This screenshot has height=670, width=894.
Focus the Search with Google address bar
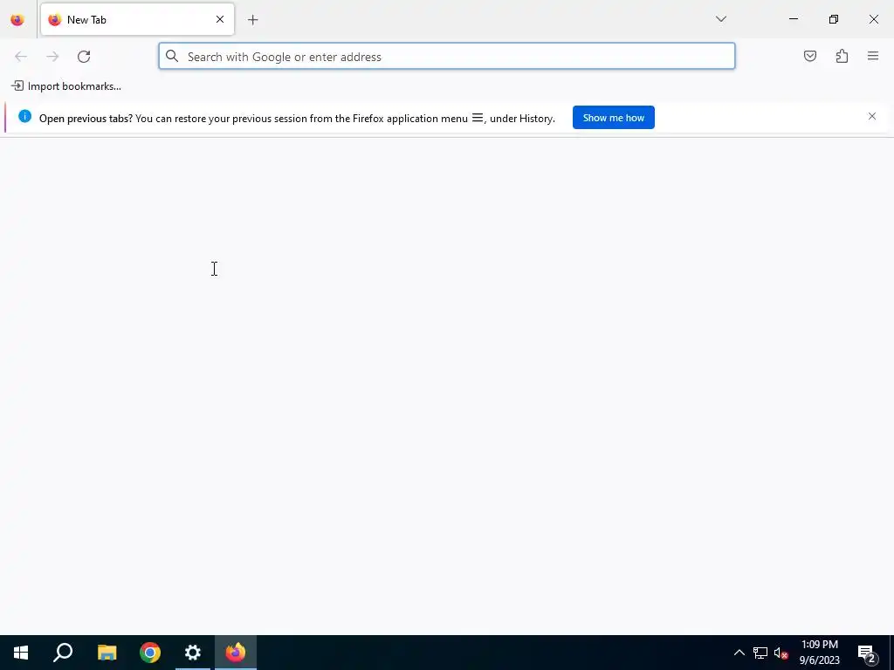[x=447, y=57]
